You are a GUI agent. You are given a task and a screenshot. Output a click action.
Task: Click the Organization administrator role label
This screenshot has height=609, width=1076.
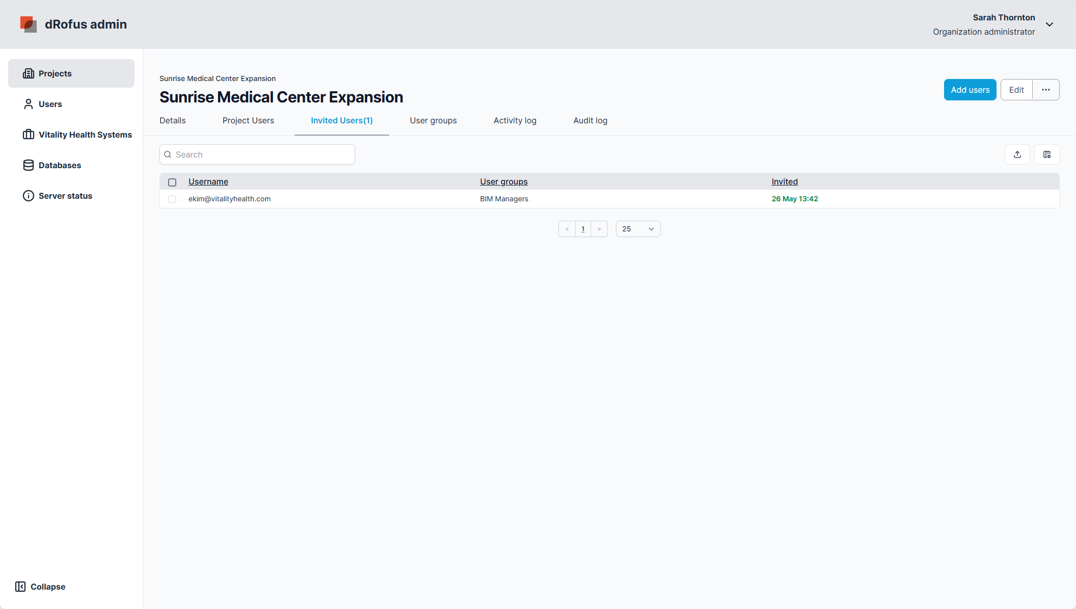click(984, 32)
